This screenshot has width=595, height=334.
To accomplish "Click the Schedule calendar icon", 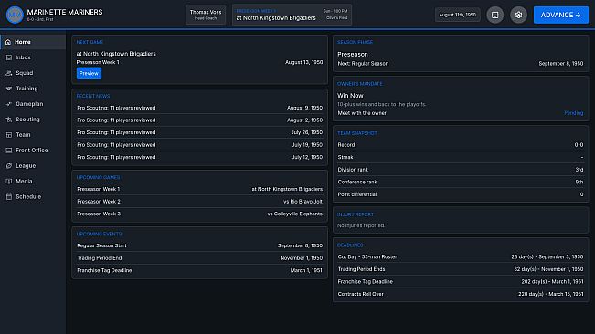I will [x=9, y=197].
